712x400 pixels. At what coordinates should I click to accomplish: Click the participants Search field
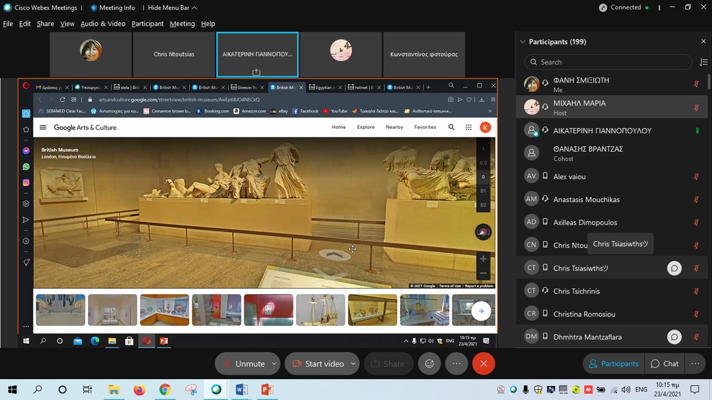coord(610,62)
